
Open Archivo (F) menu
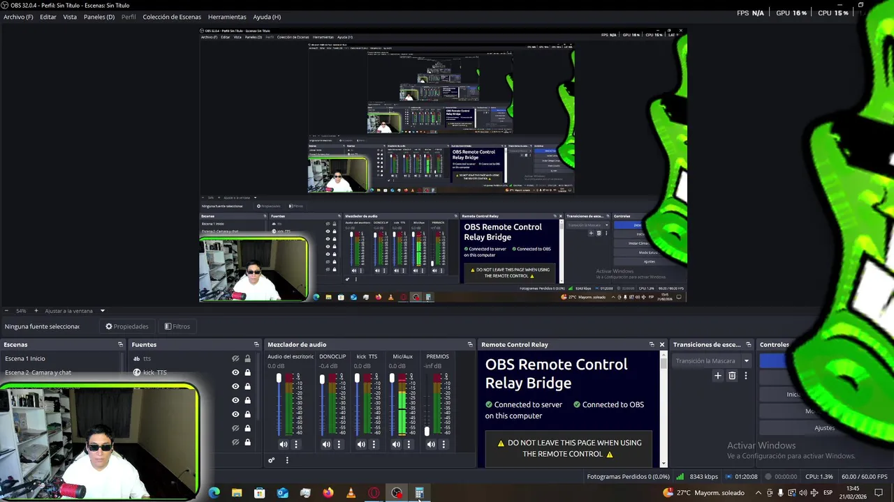(18, 17)
